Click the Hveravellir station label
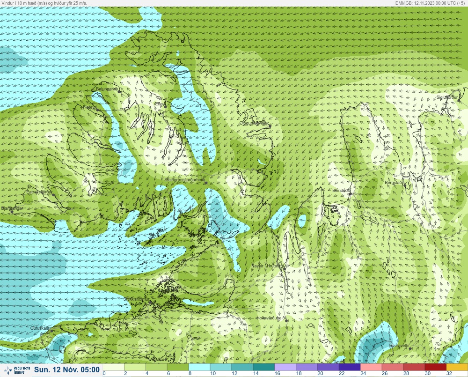Viewport: 468px width, 377px height. click(399, 346)
